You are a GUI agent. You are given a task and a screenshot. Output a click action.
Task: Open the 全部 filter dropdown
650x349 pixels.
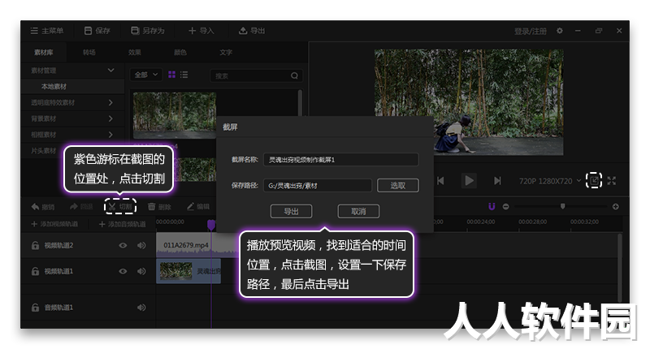[x=146, y=75]
